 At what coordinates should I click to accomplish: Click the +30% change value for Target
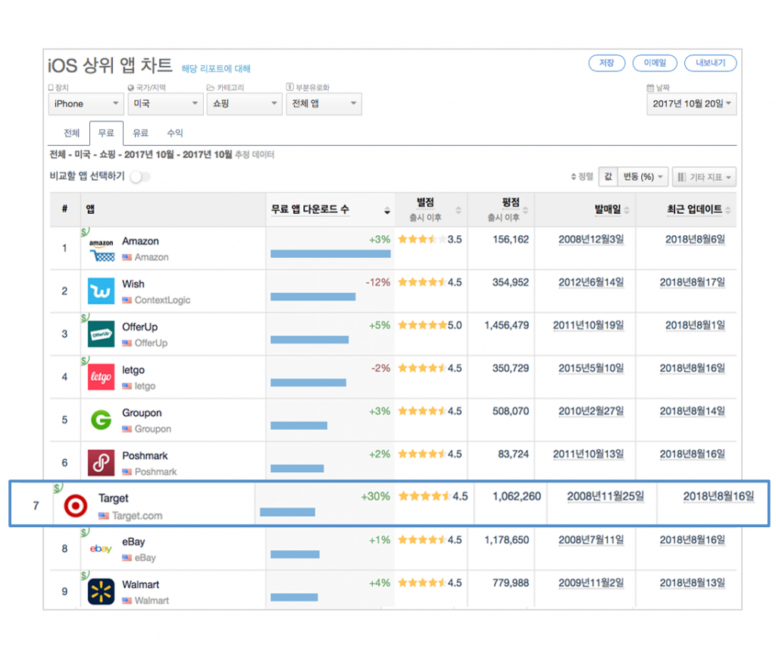click(x=375, y=497)
